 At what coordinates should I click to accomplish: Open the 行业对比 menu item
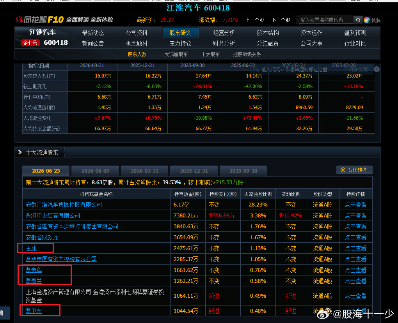click(355, 43)
